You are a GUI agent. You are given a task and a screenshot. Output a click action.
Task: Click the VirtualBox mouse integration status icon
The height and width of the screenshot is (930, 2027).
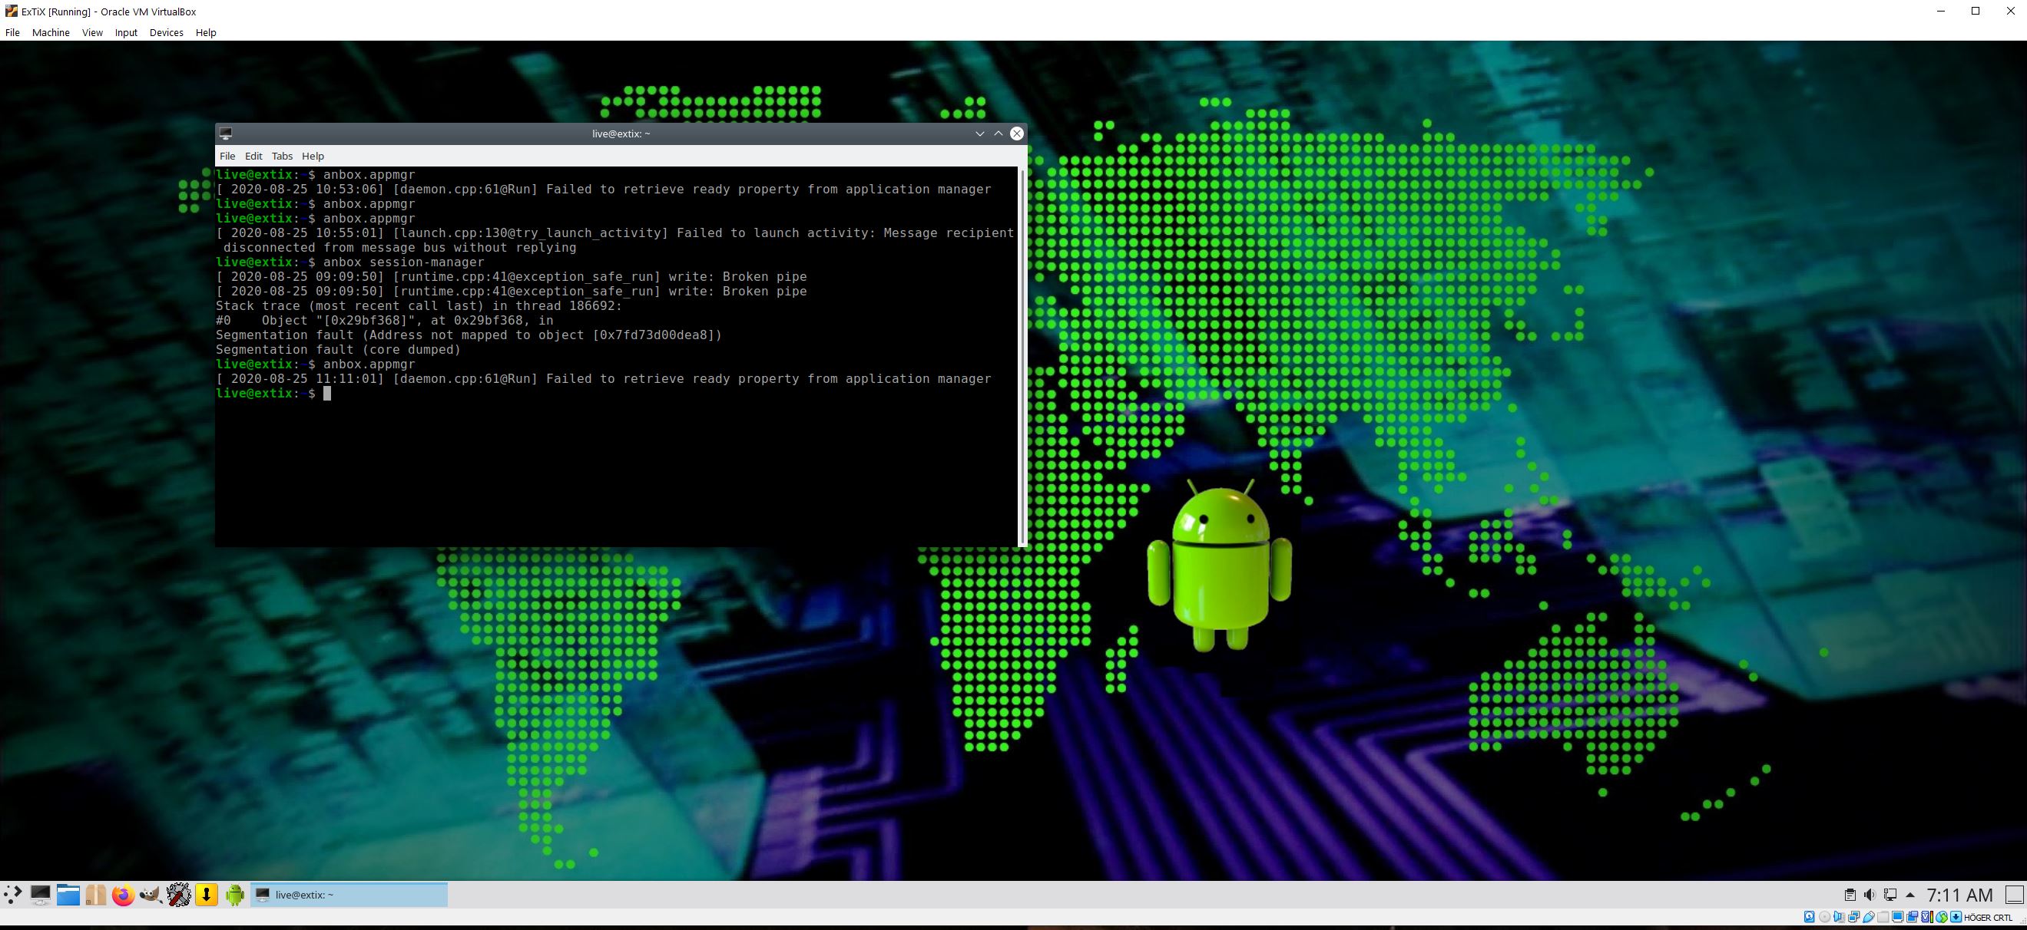tap(1942, 917)
